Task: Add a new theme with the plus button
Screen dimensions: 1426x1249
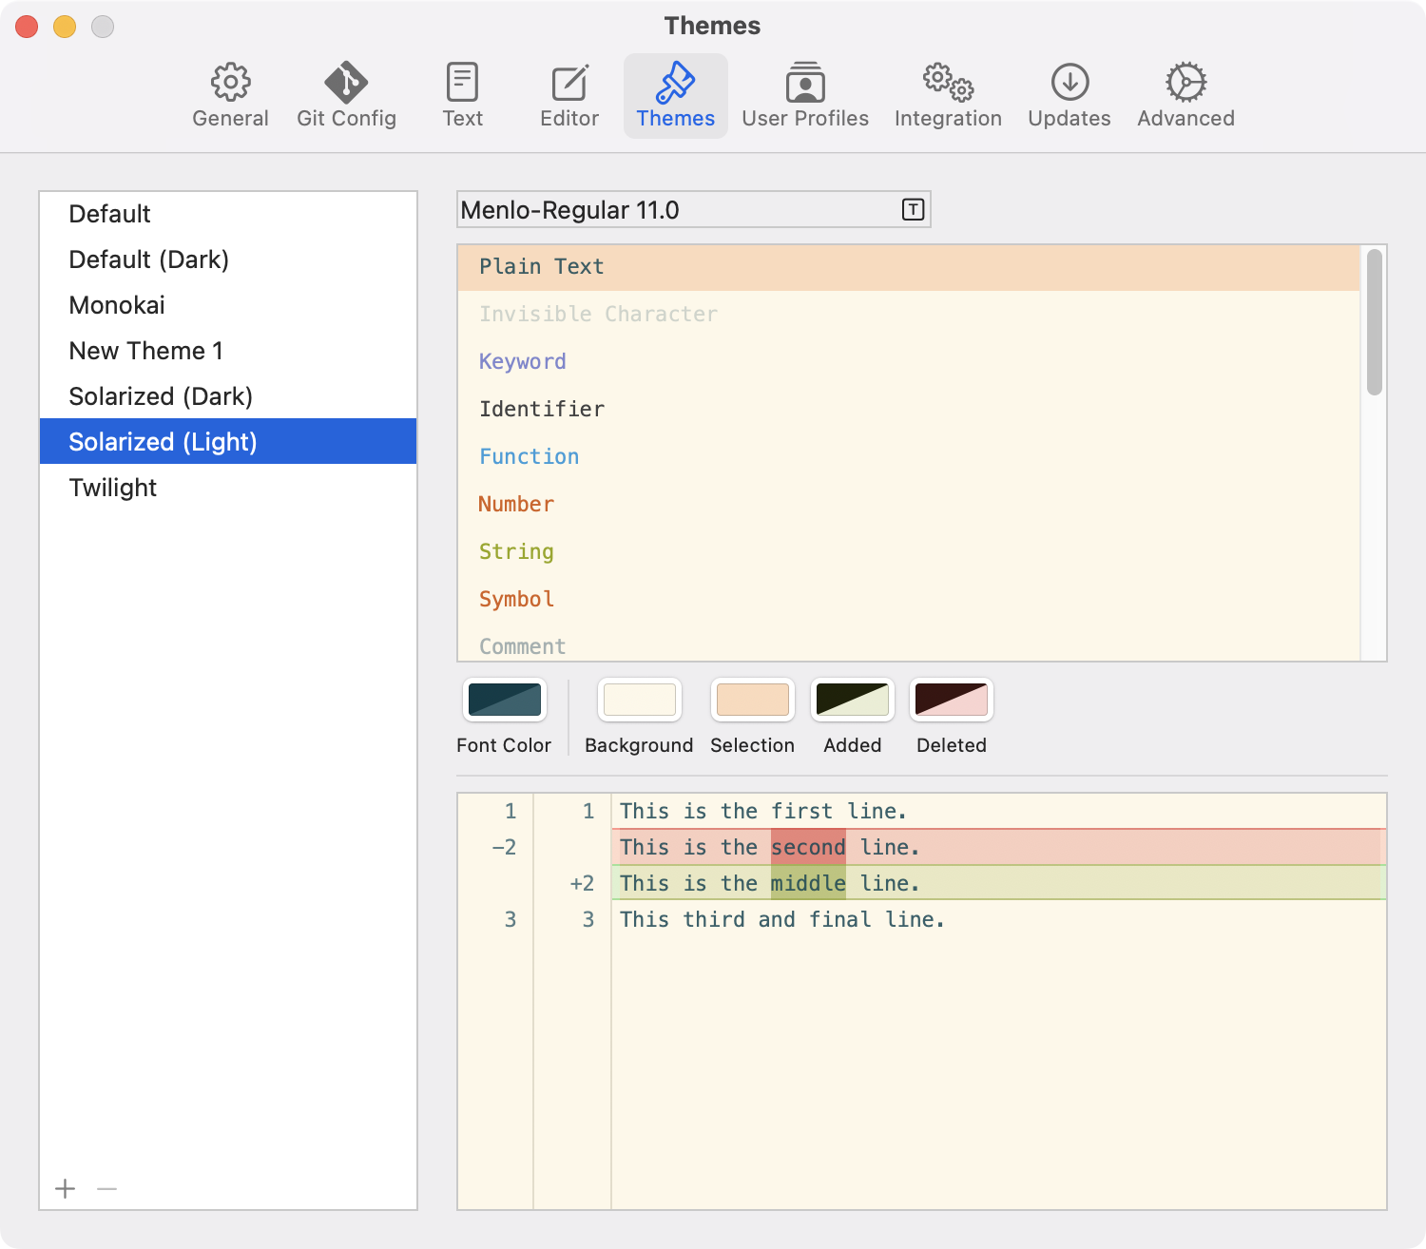Action: [x=65, y=1188]
